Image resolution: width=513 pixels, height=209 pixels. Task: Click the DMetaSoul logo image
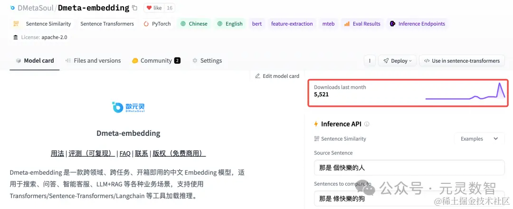pyautogui.click(x=128, y=107)
